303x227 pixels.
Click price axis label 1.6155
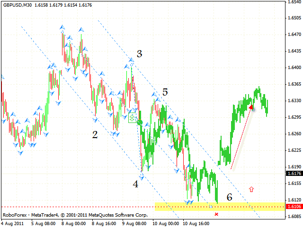pos(294,183)
